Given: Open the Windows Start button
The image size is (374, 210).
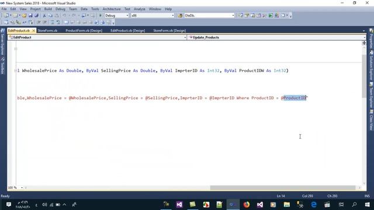Looking at the screenshot, I should point(368,205).
